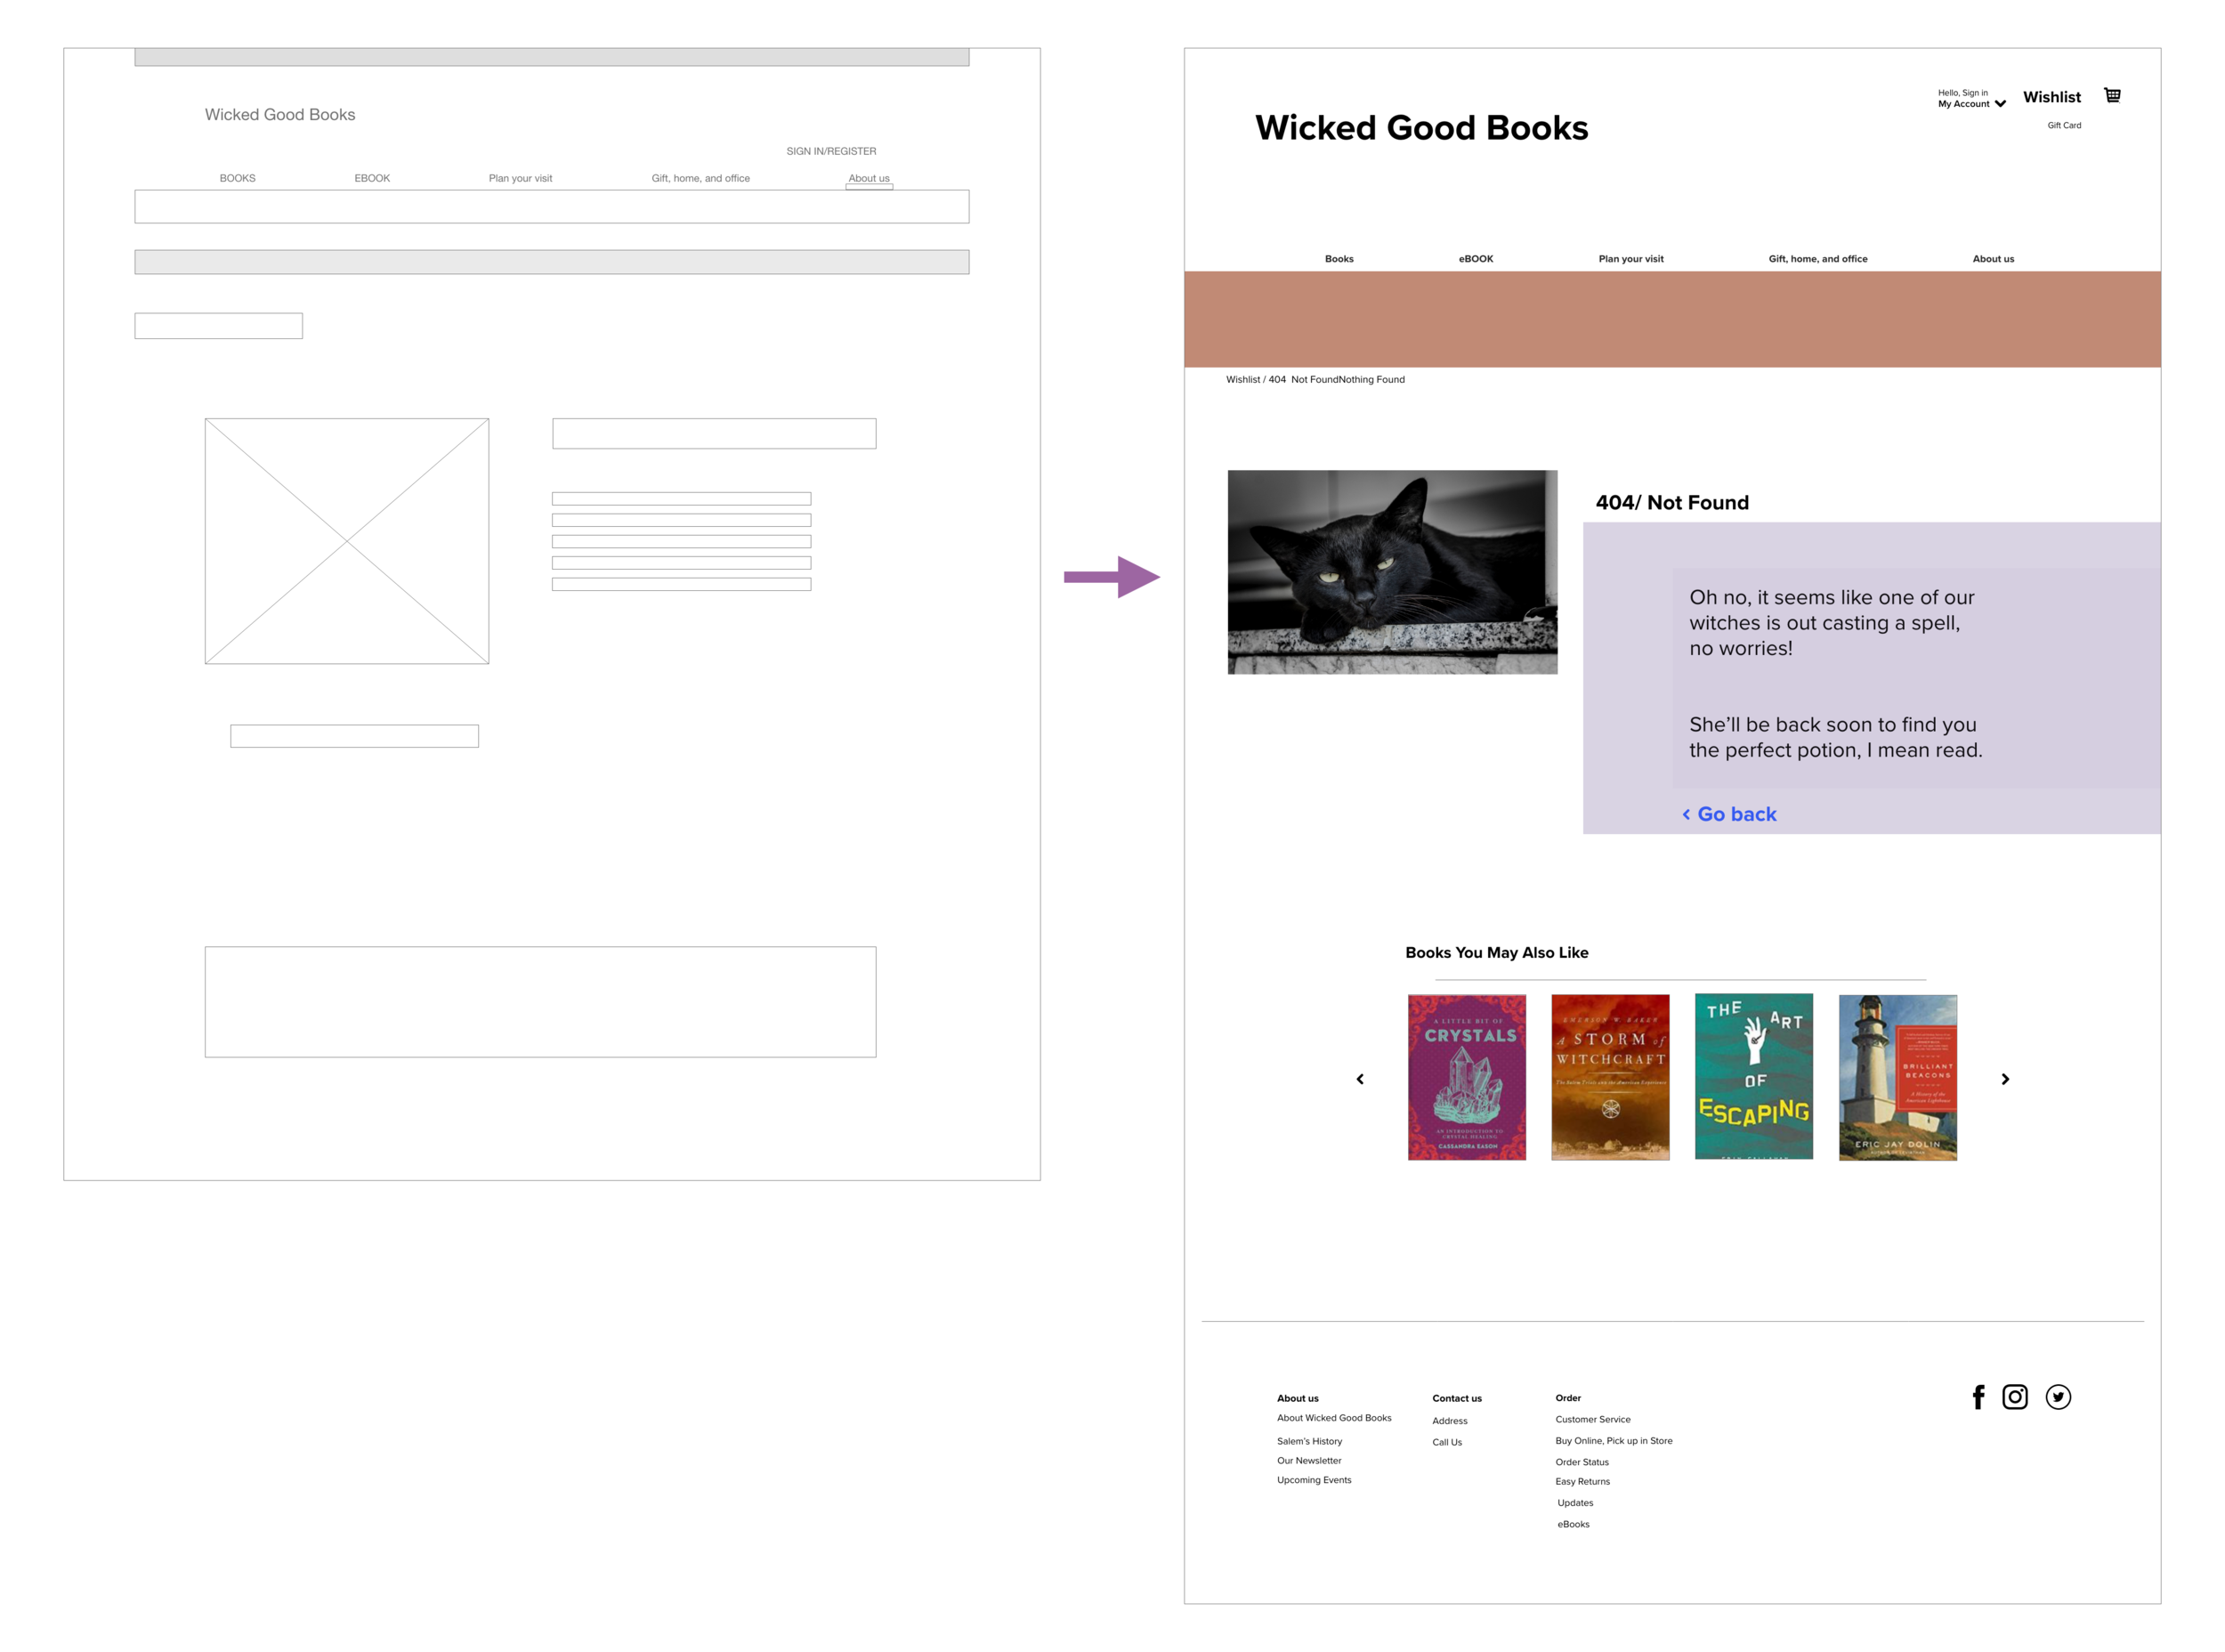Select About us in wireframe navigation
The image size is (2225, 1652).
coord(868,179)
